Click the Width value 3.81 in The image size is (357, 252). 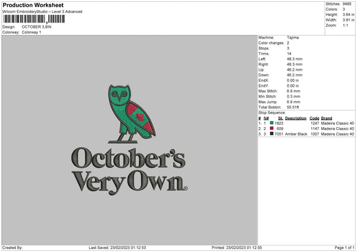click(348, 20)
